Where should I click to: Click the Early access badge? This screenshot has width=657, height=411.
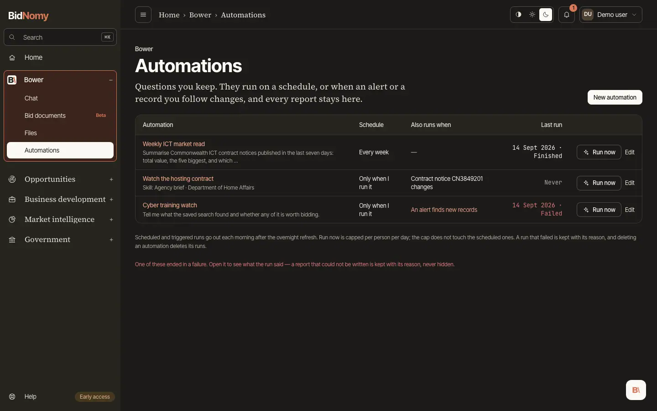click(95, 397)
